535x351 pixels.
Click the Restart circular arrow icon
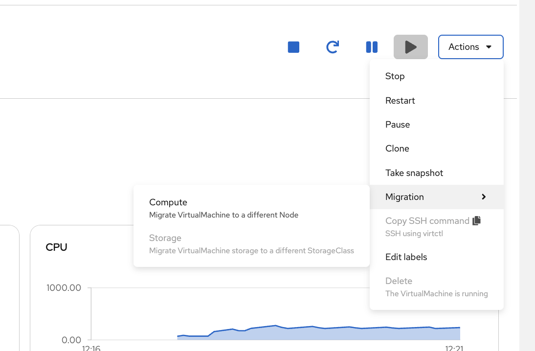click(x=333, y=46)
